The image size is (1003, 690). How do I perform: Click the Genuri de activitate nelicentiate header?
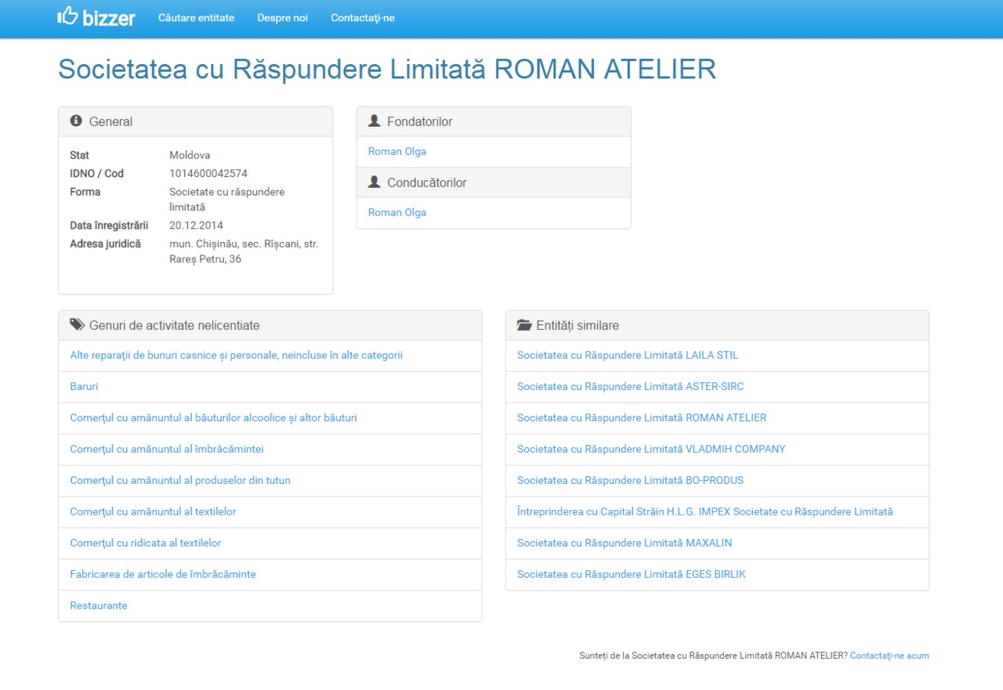(x=175, y=325)
